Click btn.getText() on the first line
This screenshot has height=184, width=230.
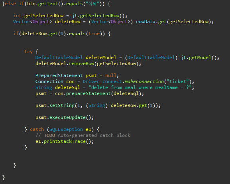tap(45, 4)
